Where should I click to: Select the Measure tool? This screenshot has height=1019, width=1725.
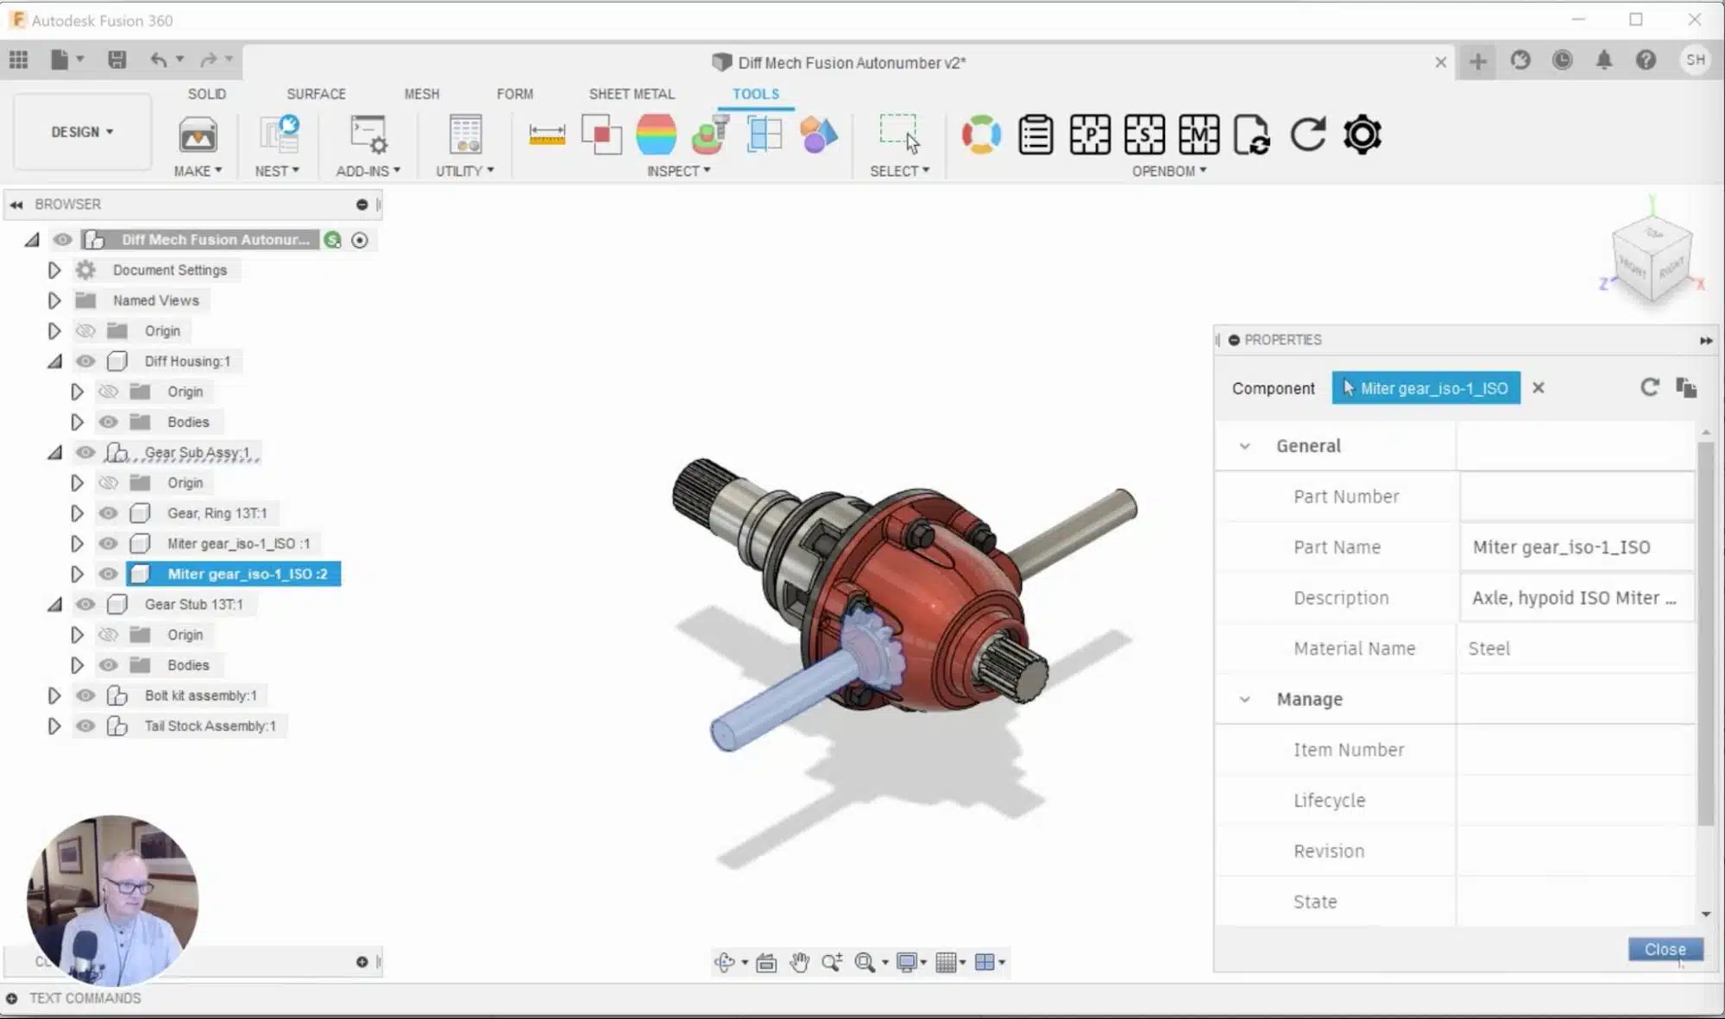tap(547, 135)
